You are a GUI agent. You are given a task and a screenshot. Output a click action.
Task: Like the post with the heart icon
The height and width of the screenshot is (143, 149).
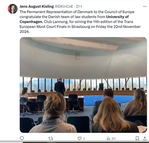[79, 138]
